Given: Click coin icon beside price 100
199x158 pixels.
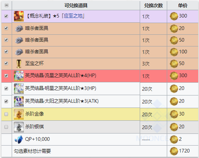Looking at the screenshot, I should [174, 52].
